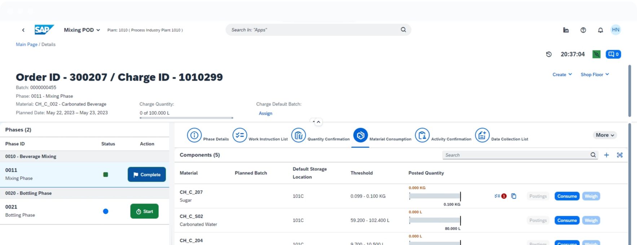Click the barcode scan icon

coord(620,155)
